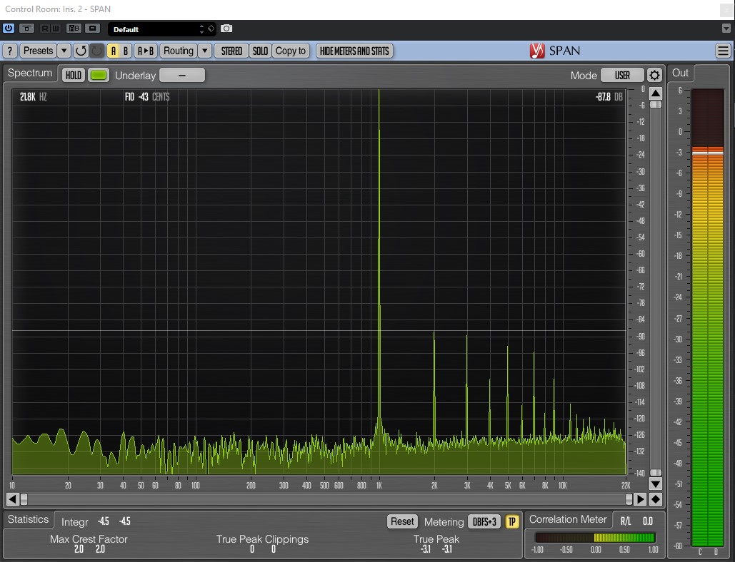Click the horizontal frequency range scrollbar
735x562 pixels.
click(326, 499)
